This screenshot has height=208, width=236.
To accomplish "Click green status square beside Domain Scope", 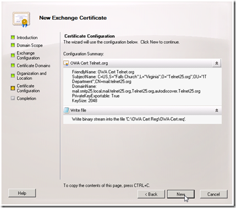I will click(13, 45).
